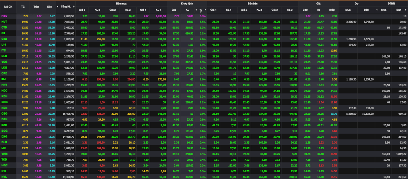408x179 pixels.
Task: Click the Khớp lệnh group header
Action: [187, 4]
